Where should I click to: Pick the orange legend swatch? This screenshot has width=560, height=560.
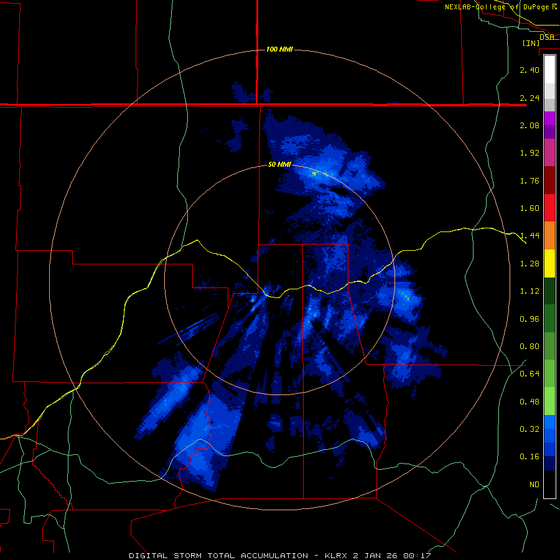[549, 236]
